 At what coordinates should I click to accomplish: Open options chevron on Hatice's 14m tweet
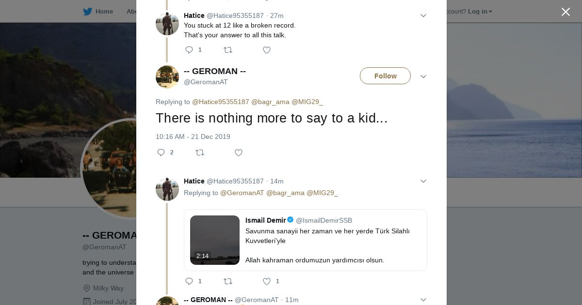click(x=423, y=181)
